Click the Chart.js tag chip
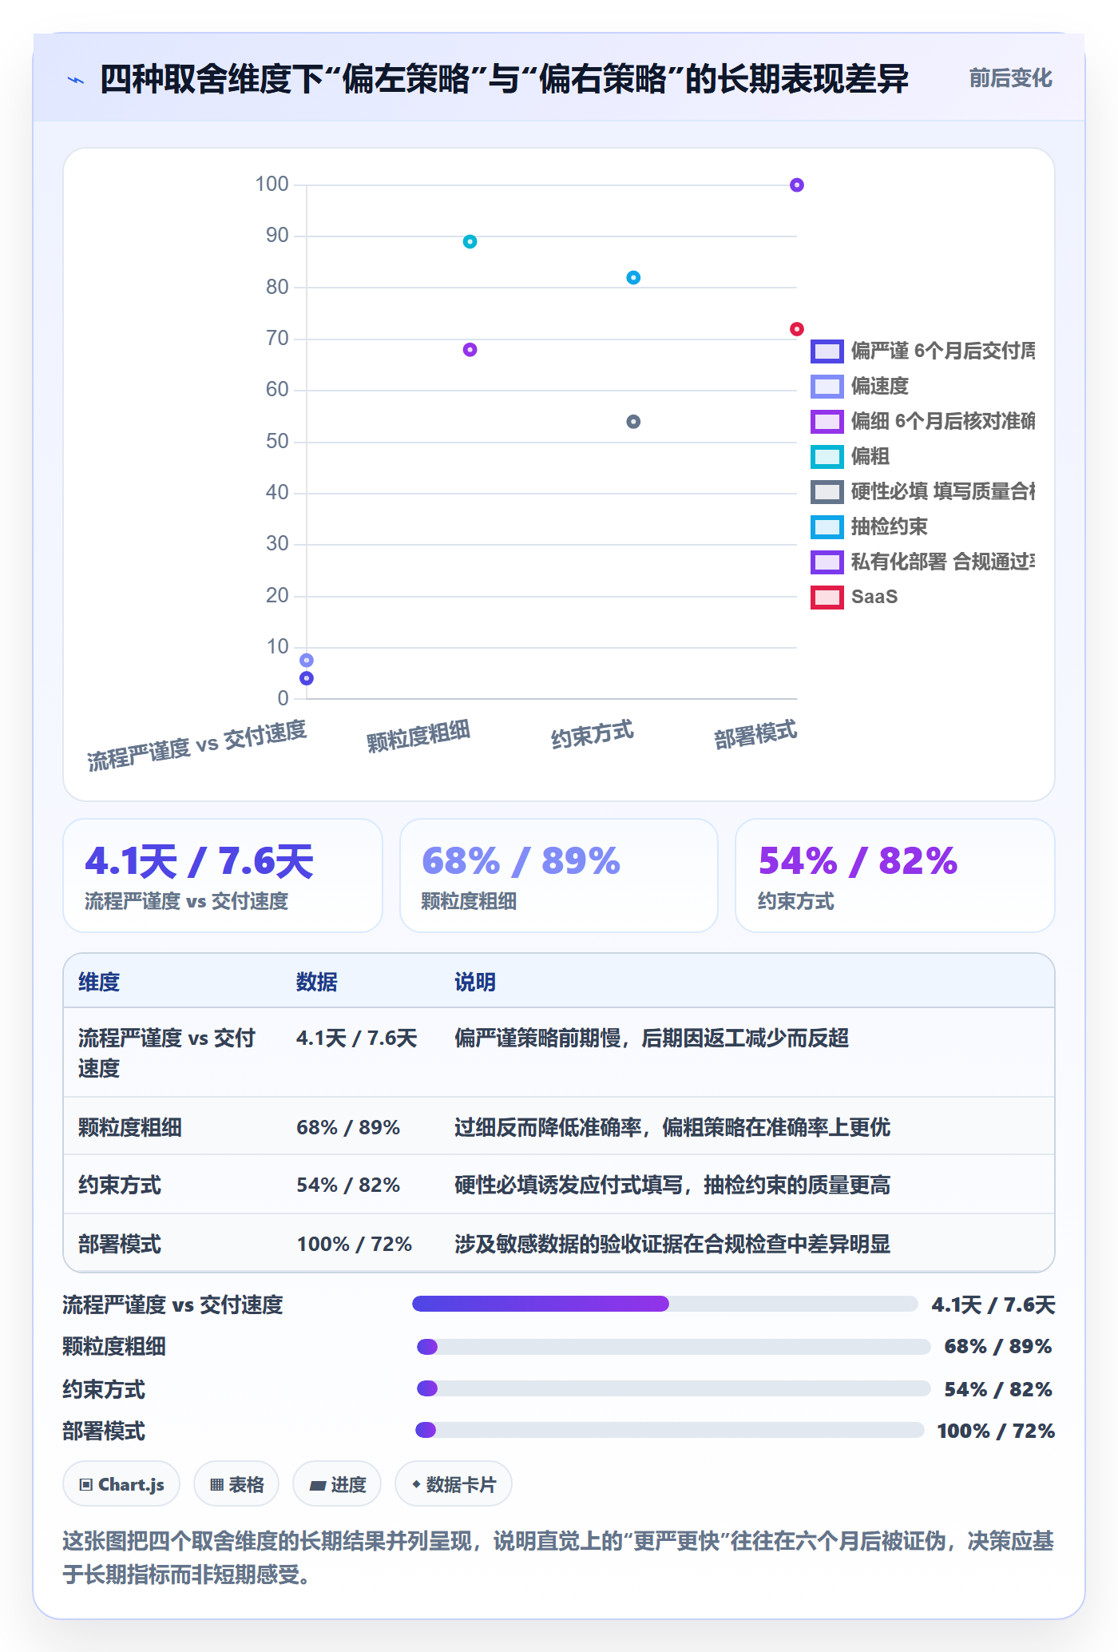The width and height of the screenshot is (1118, 1652). [x=121, y=1484]
